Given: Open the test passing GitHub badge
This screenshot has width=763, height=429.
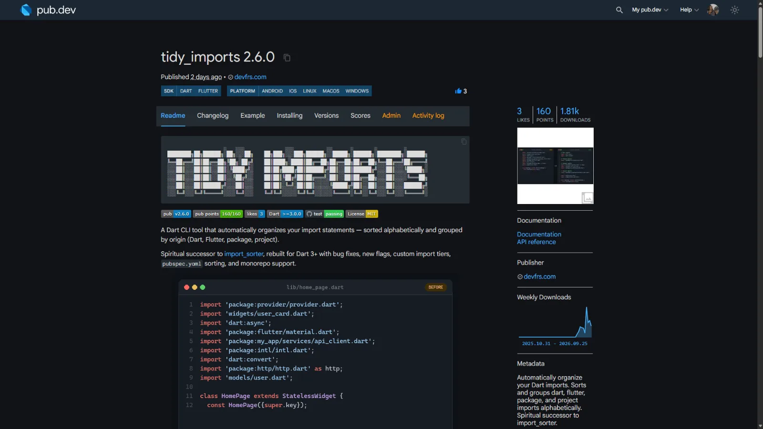Looking at the screenshot, I should 324,214.
